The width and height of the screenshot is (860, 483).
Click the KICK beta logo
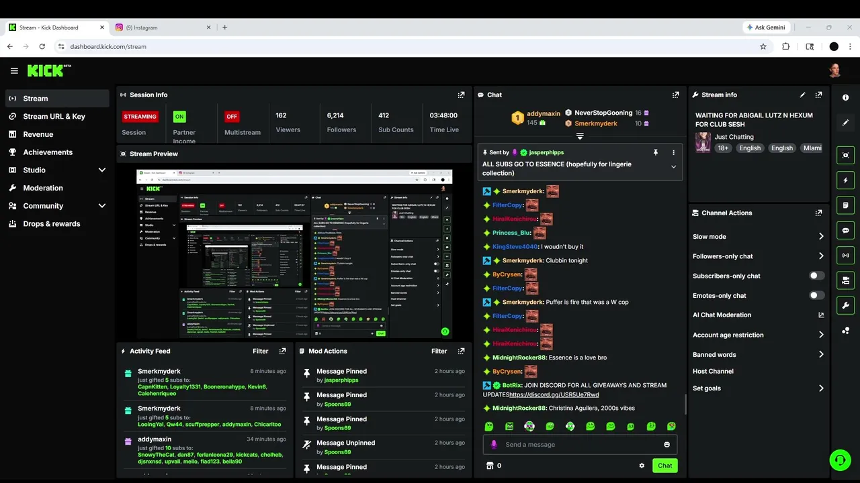[x=49, y=70]
